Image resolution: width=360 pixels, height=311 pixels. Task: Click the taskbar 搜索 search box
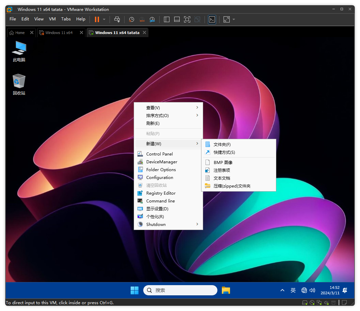[x=180, y=290]
